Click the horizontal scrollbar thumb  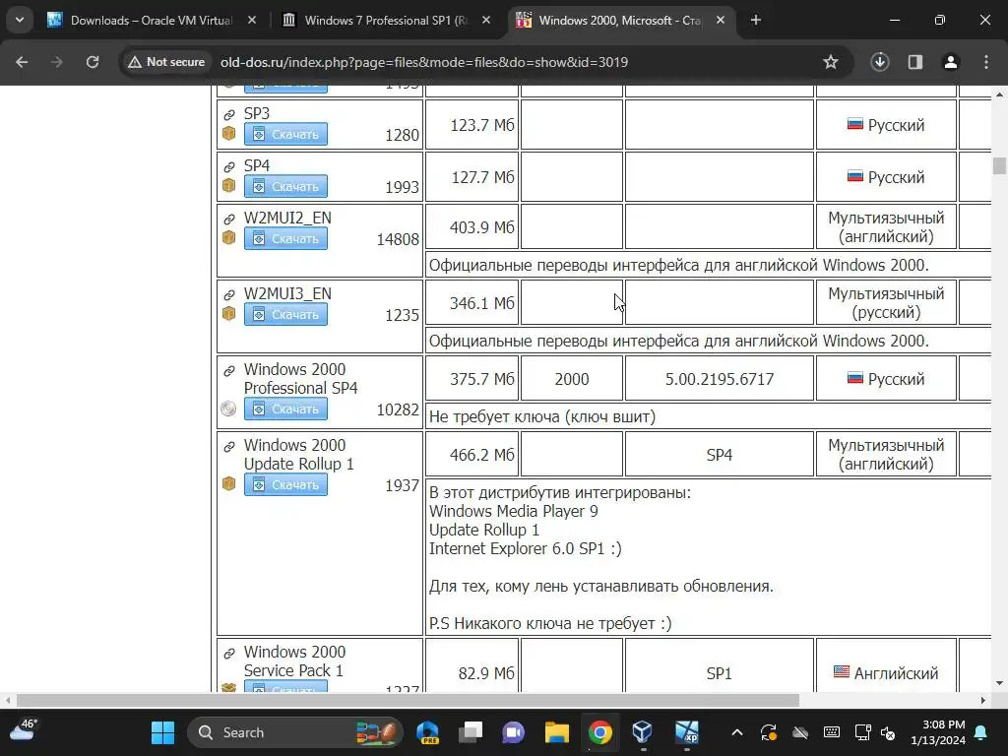[x=408, y=700]
